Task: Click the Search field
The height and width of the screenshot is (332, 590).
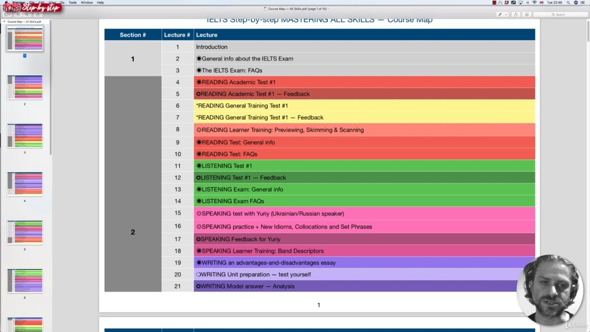Action: pos(560,14)
